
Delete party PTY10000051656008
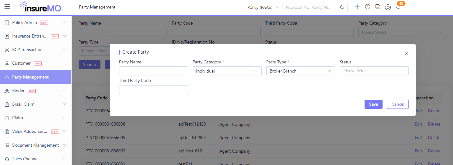click(434, 124)
